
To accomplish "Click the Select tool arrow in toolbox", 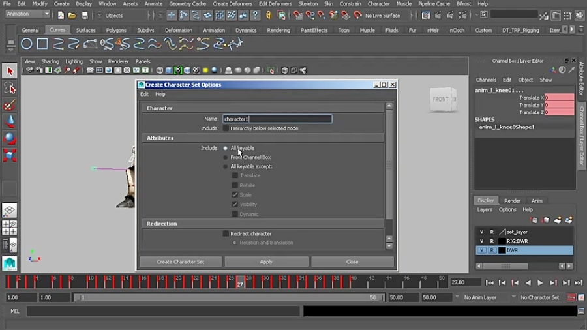I will pos(10,70).
